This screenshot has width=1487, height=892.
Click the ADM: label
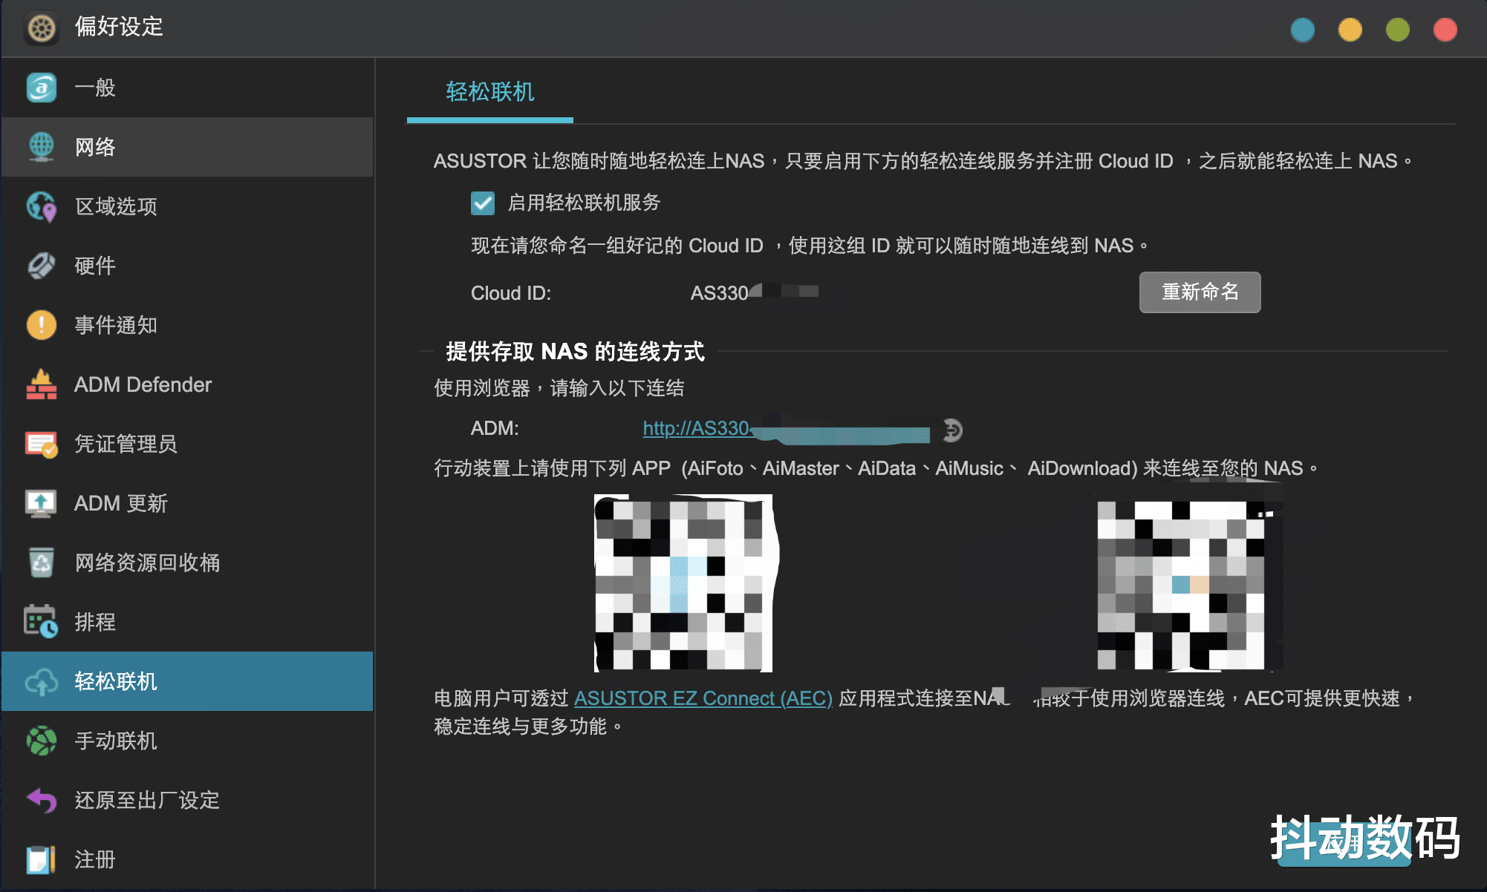click(495, 428)
